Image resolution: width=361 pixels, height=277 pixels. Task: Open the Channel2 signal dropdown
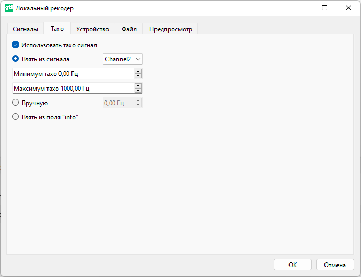pyautogui.click(x=123, y=59)
